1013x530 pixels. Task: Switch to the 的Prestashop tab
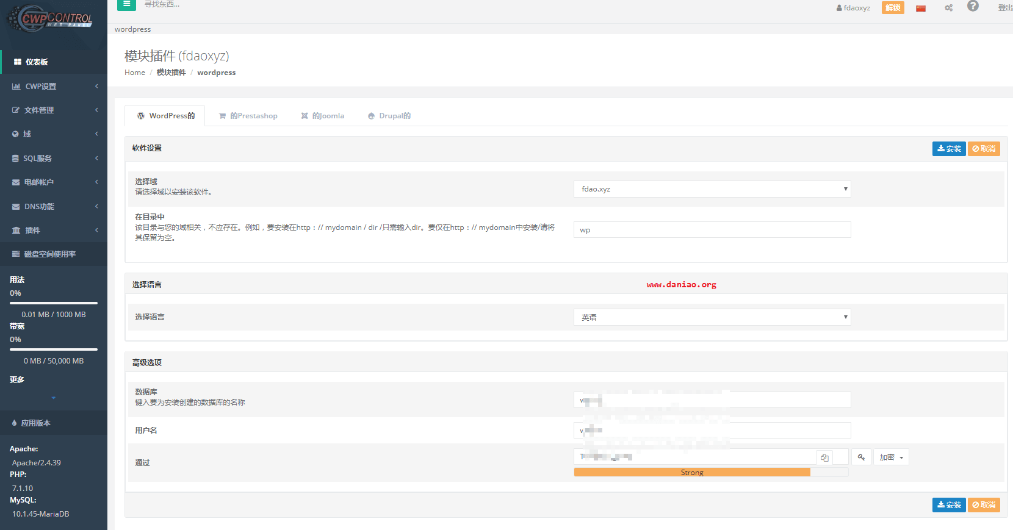coord(248,116)
